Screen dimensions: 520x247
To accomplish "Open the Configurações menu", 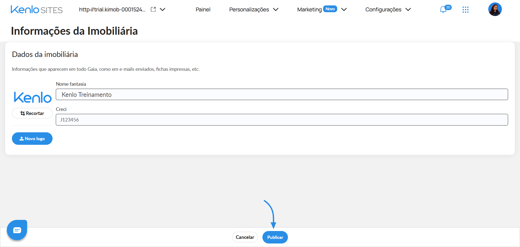I will (383, 9).
